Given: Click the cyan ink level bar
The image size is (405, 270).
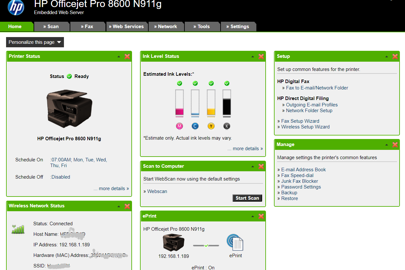Looking at the screenshot, I should point(195,103).
